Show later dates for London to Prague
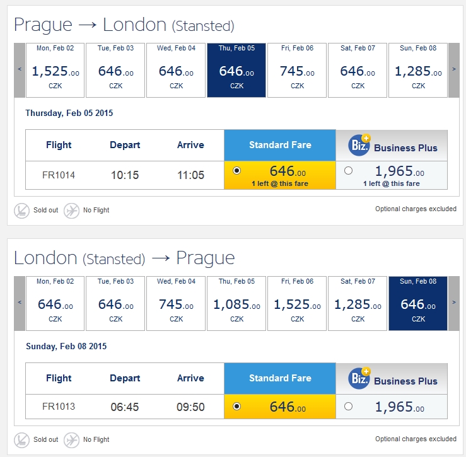 click(x=454, y=303)
